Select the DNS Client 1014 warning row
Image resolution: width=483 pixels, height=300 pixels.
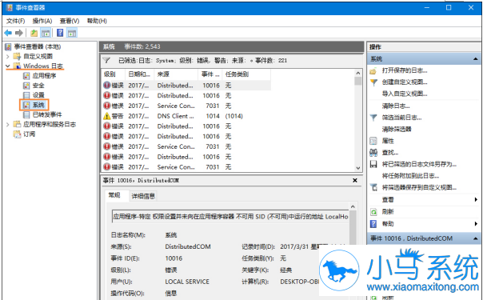[x=186, y=116]
